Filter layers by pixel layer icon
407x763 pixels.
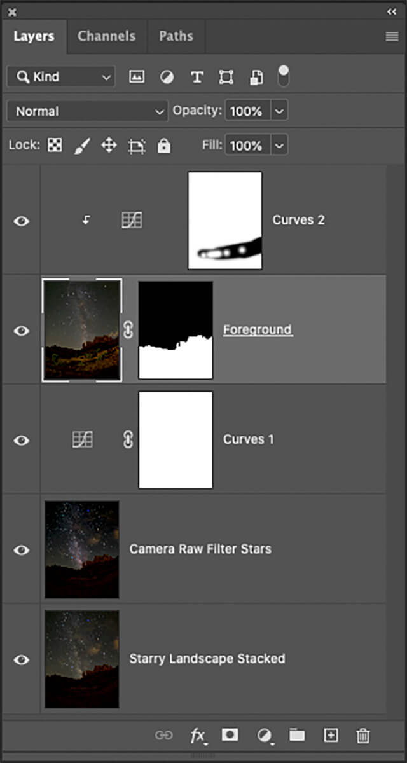[x=136, y=77]
